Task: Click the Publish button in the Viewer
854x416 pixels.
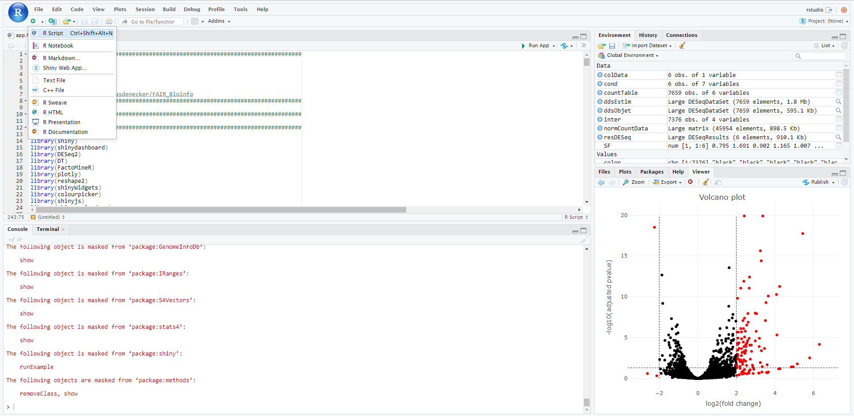Action: [x=816, y=182]
